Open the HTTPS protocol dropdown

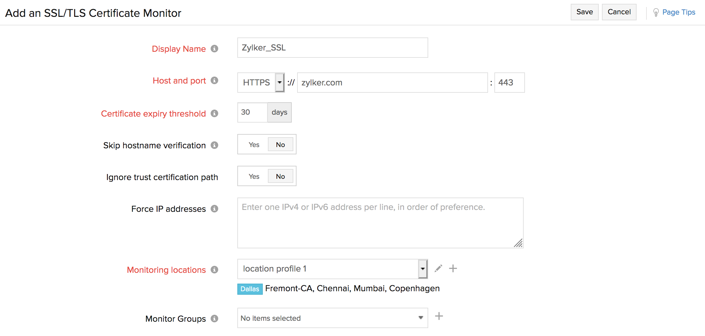point(261,83)
